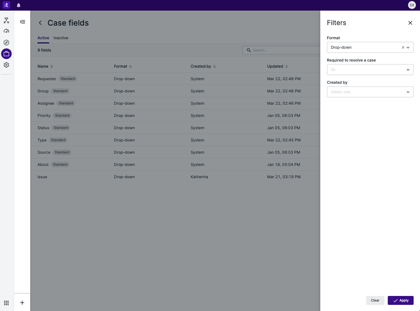The image size is (420, 311).
Task: Open the SX user avatar menu
Action: (x=412, y=5)
